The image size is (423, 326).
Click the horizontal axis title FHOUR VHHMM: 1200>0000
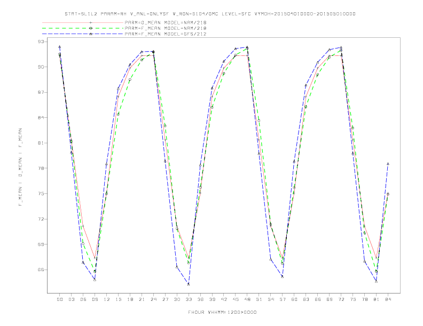(x=222, y=312)
